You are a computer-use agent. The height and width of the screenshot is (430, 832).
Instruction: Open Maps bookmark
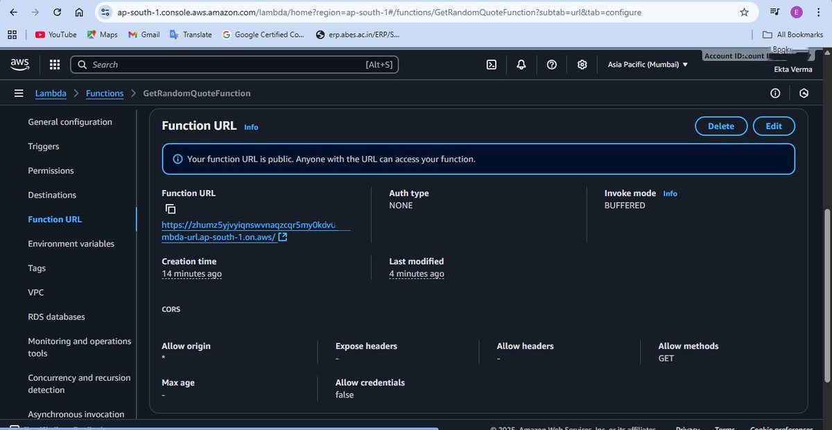point(102,34)
